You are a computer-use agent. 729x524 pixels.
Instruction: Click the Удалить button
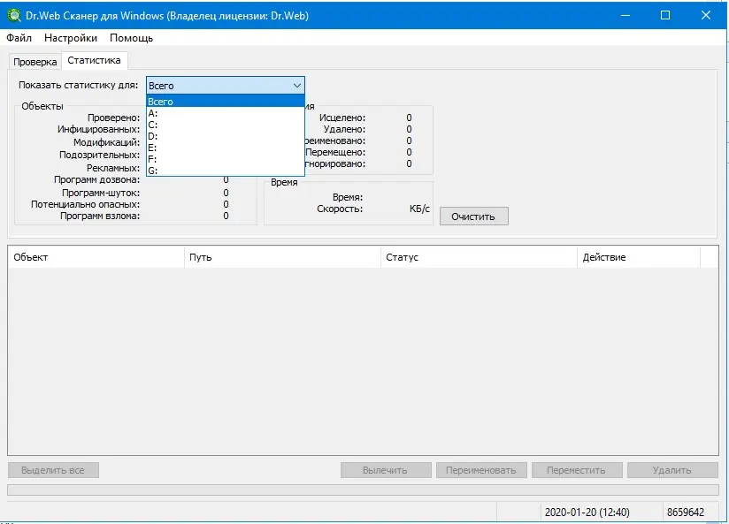click(x=672, y=470)
